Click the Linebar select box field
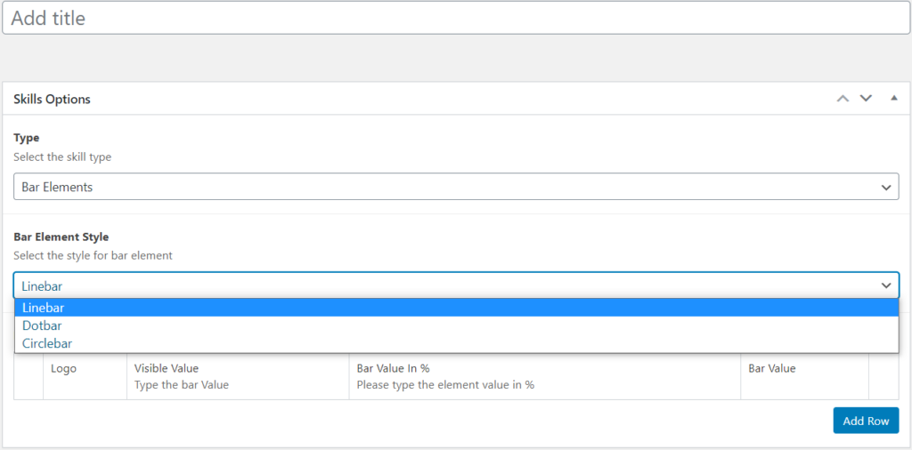 coord(456,285)
